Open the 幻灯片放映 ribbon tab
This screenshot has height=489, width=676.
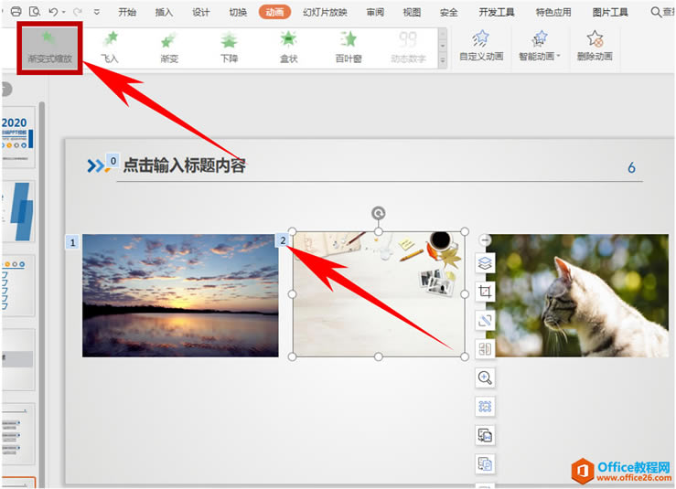[x=325, y=12]
